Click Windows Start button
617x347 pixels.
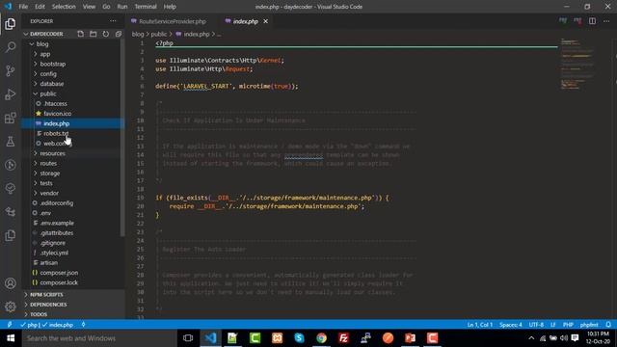click(x=11, y=338)
